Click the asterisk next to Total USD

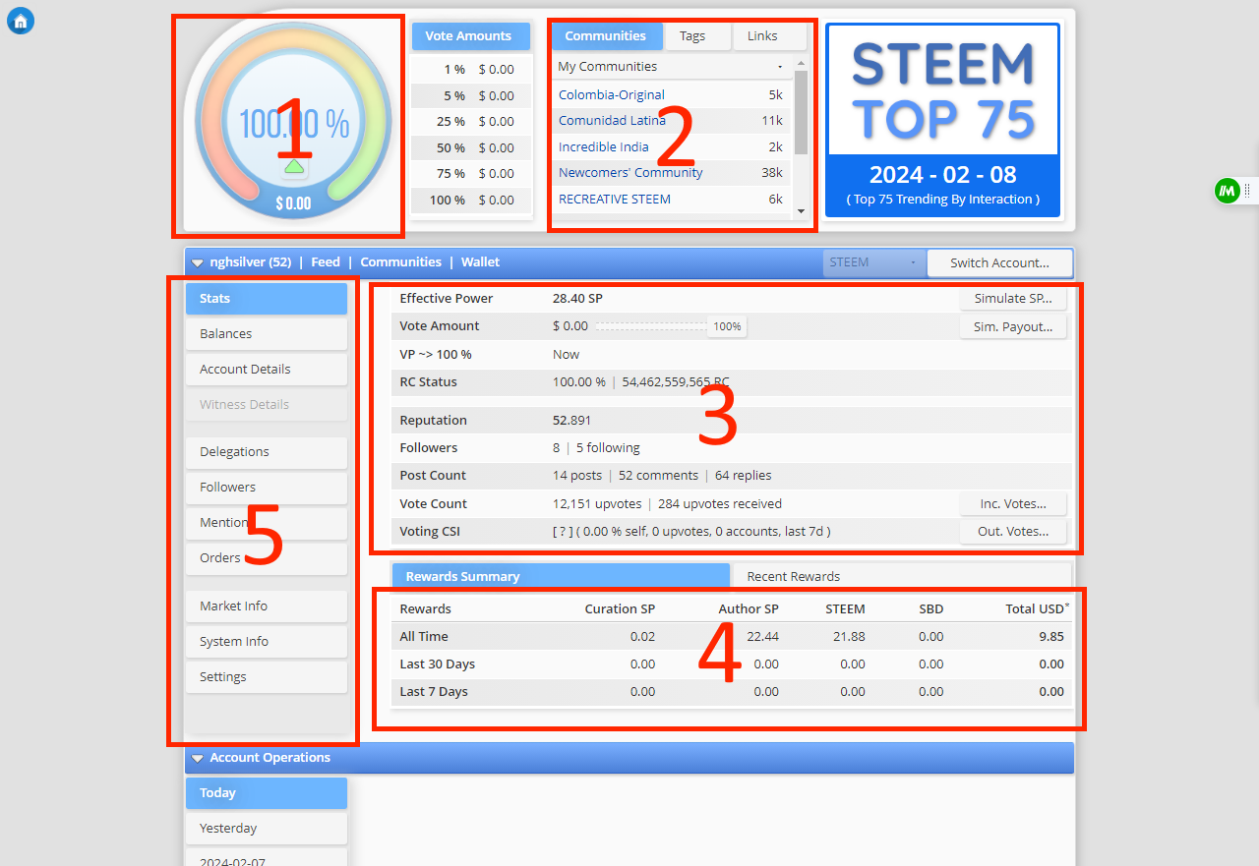click(x=1067, y=605)
